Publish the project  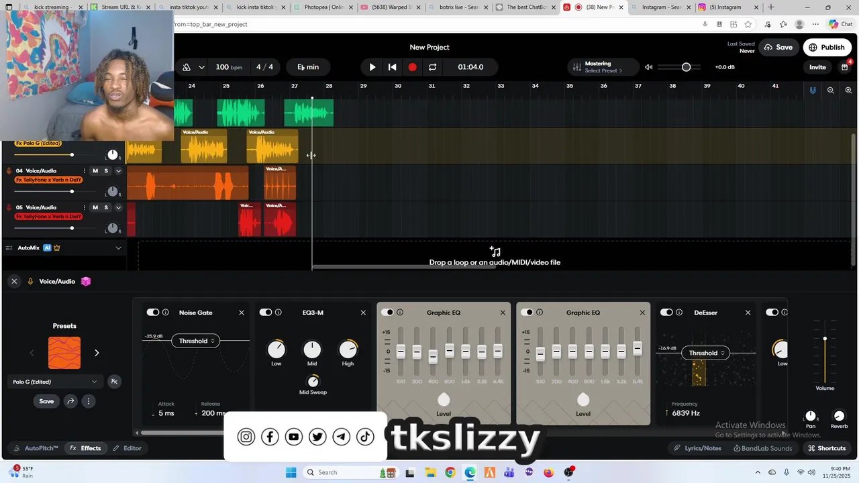pos(827,48)
